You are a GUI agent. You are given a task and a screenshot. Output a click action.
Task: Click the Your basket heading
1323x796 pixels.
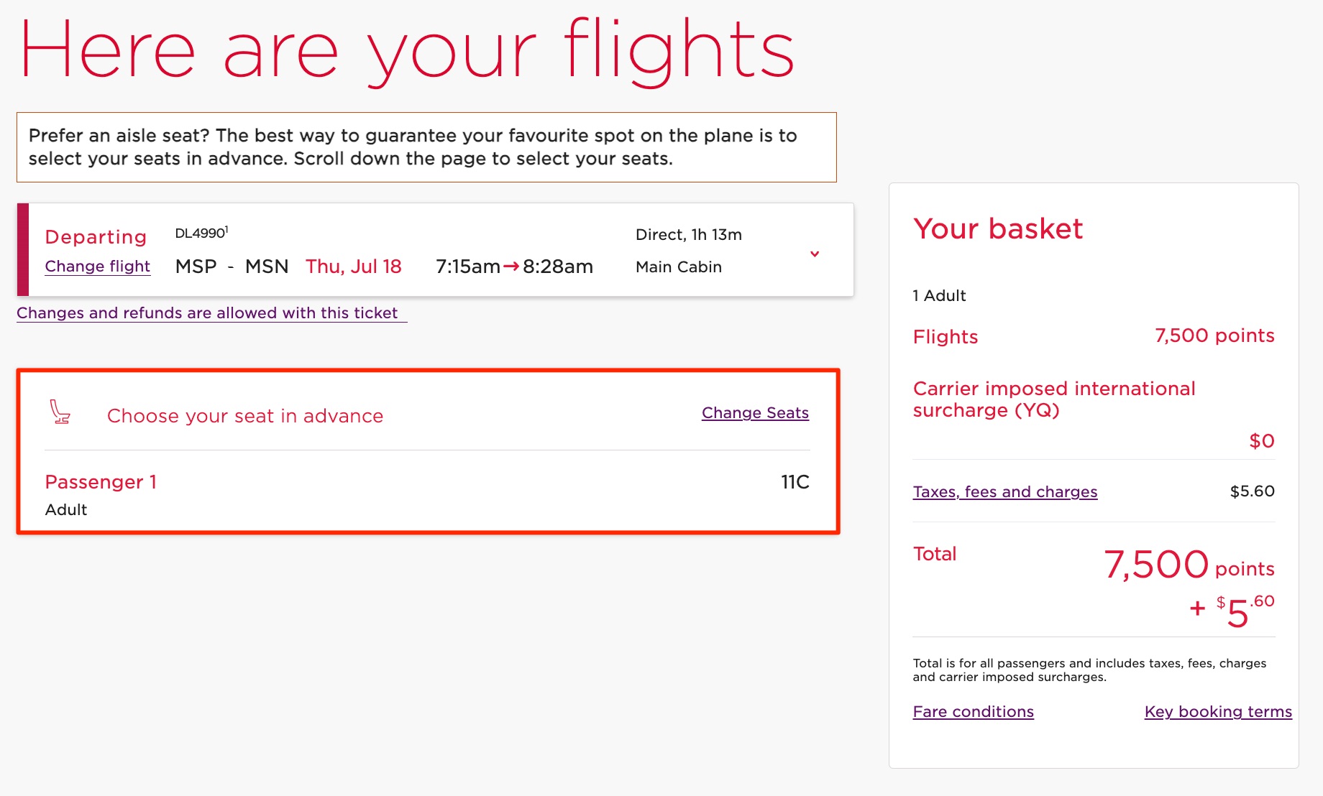998,229
